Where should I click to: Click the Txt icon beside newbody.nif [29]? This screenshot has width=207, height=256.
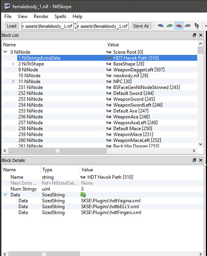pos(109,76)
